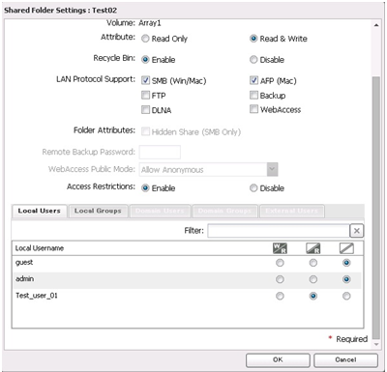The height and width of the screenshot is (372, 387).
Task: Click the Array1 volume value
Action: tap(150, 23)
